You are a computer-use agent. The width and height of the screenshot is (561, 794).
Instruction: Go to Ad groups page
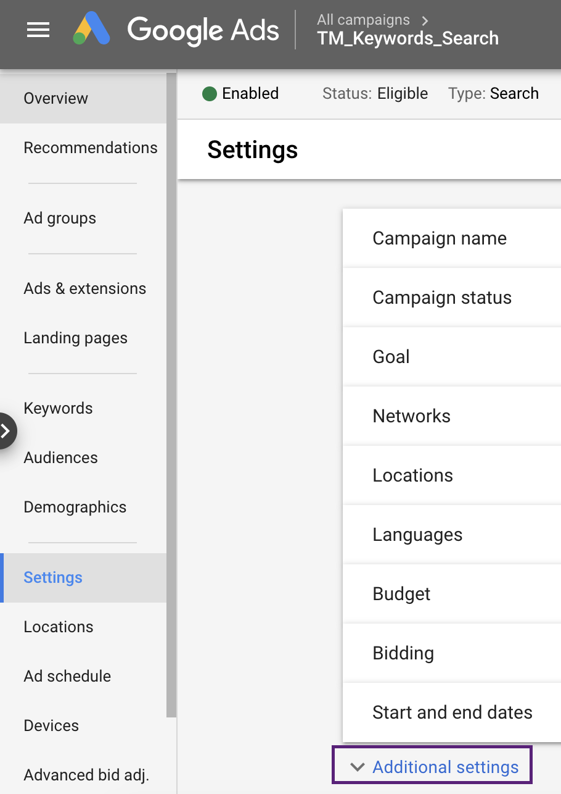click(x=83, y=218)
